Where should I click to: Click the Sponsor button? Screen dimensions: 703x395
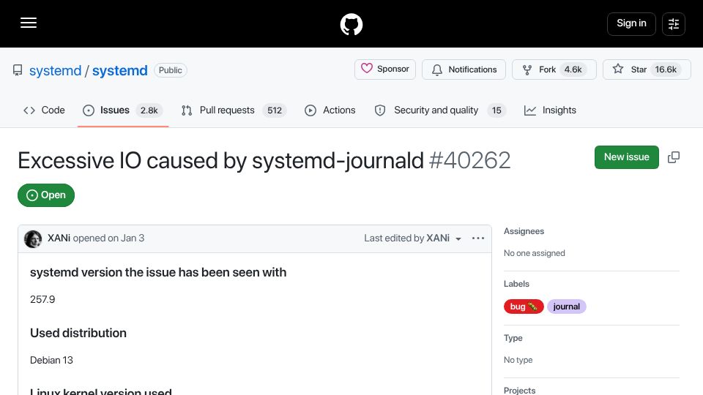click(x=385, y=69)
